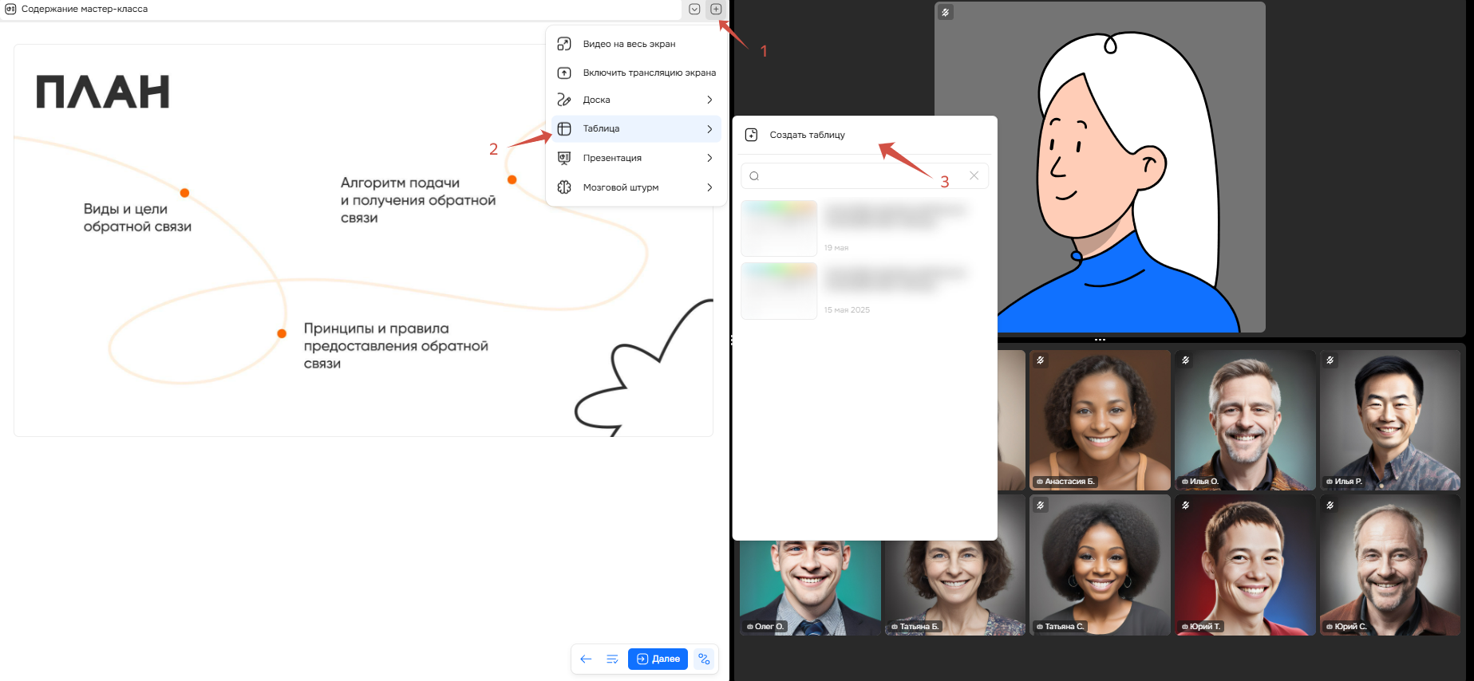Expand the 'Мозговой штурм' submenu chevron
The image size is (1474, 681).
pos(709,187)
